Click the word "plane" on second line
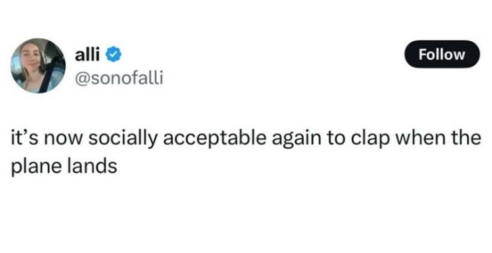The image size is (492, 253). [36, 166]
